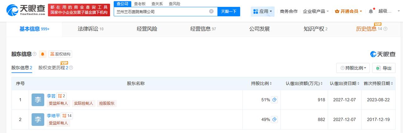
Task: Click 受益所有人 tag on 李培平 row
Action: coord(59,123)
